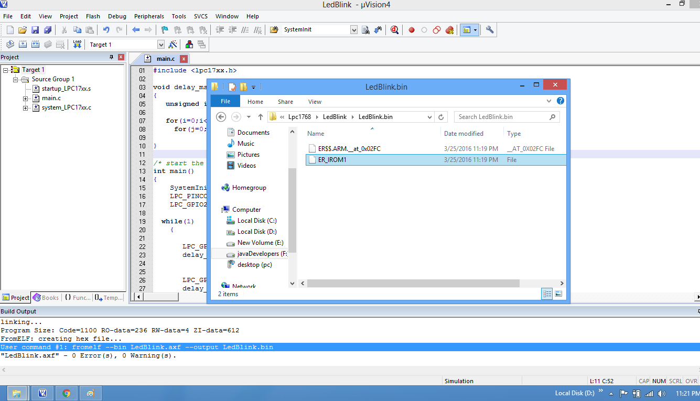The image size is (700, 401).
Task: Switch Explorer to large thumbnails view icon
Action: coord(558,294)
